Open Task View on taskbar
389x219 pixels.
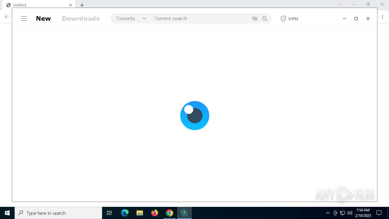(109, 213)
